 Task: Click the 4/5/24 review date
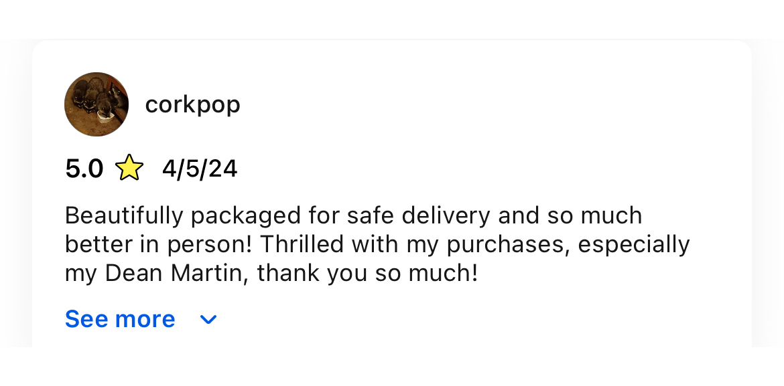(200, 169)
